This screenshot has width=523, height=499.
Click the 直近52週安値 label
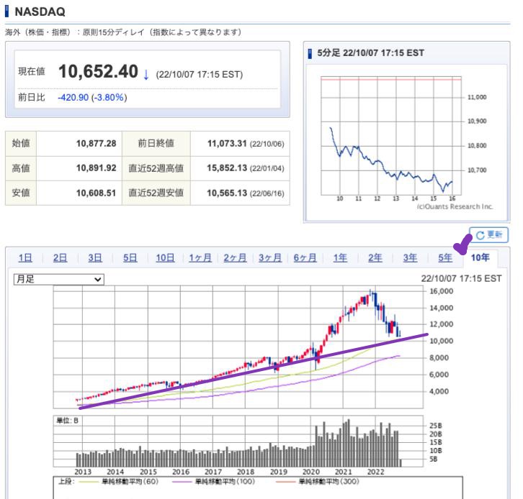pyautogui.click(x=156, y=193)
